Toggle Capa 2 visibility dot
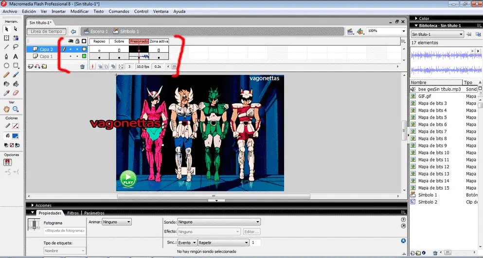 [71, 49]
